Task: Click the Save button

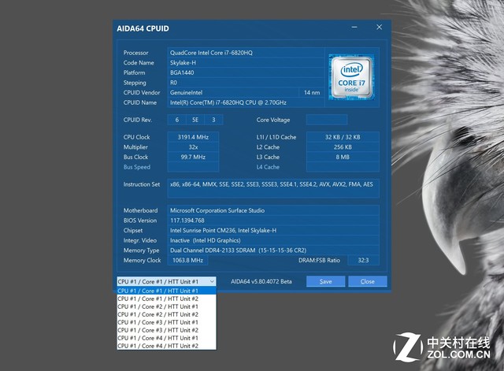Action: click(325, 282)
